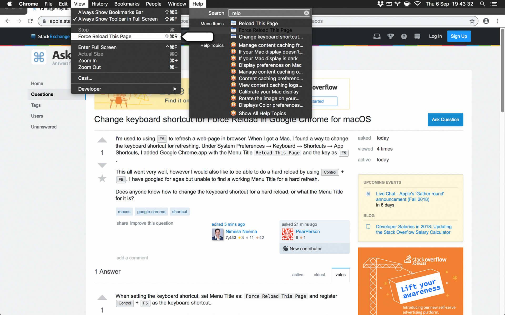Viewport: 505px width, 315px height.
Task: Click the inbox/messages icon in header
Action: (377, 36)
